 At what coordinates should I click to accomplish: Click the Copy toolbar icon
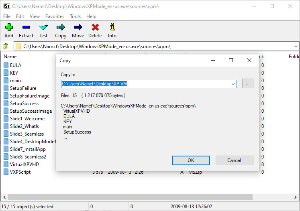(x=61, y=27)
